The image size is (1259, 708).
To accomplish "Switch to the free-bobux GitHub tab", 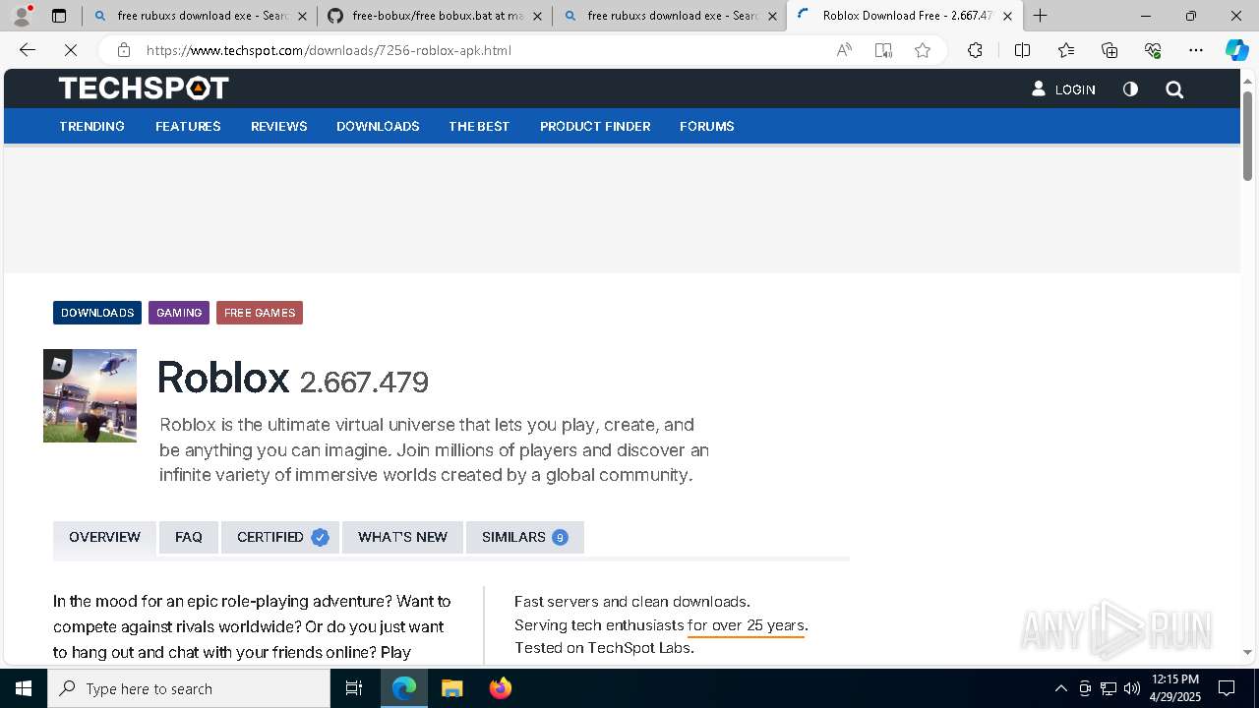I will (435, 16).
